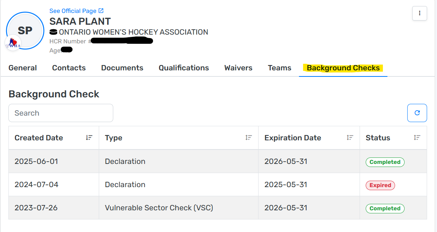The height and width of the screenshot is (232, 437).
Task: Sort by Type column icon
Action: point(249,138)
